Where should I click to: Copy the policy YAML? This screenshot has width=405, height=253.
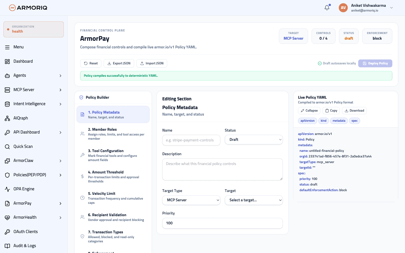(331, 111)
